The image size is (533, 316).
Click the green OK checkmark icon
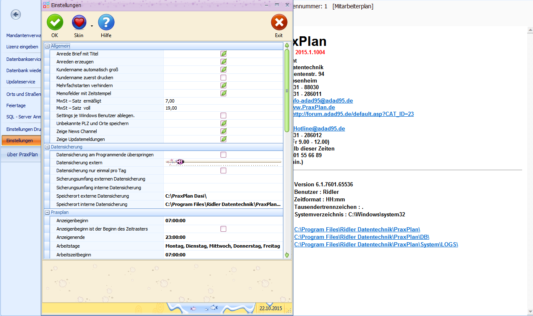(x=55, y=22)
